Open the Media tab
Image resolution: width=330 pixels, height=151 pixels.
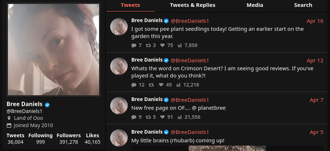pyautogui.click(x=255, y=5)
